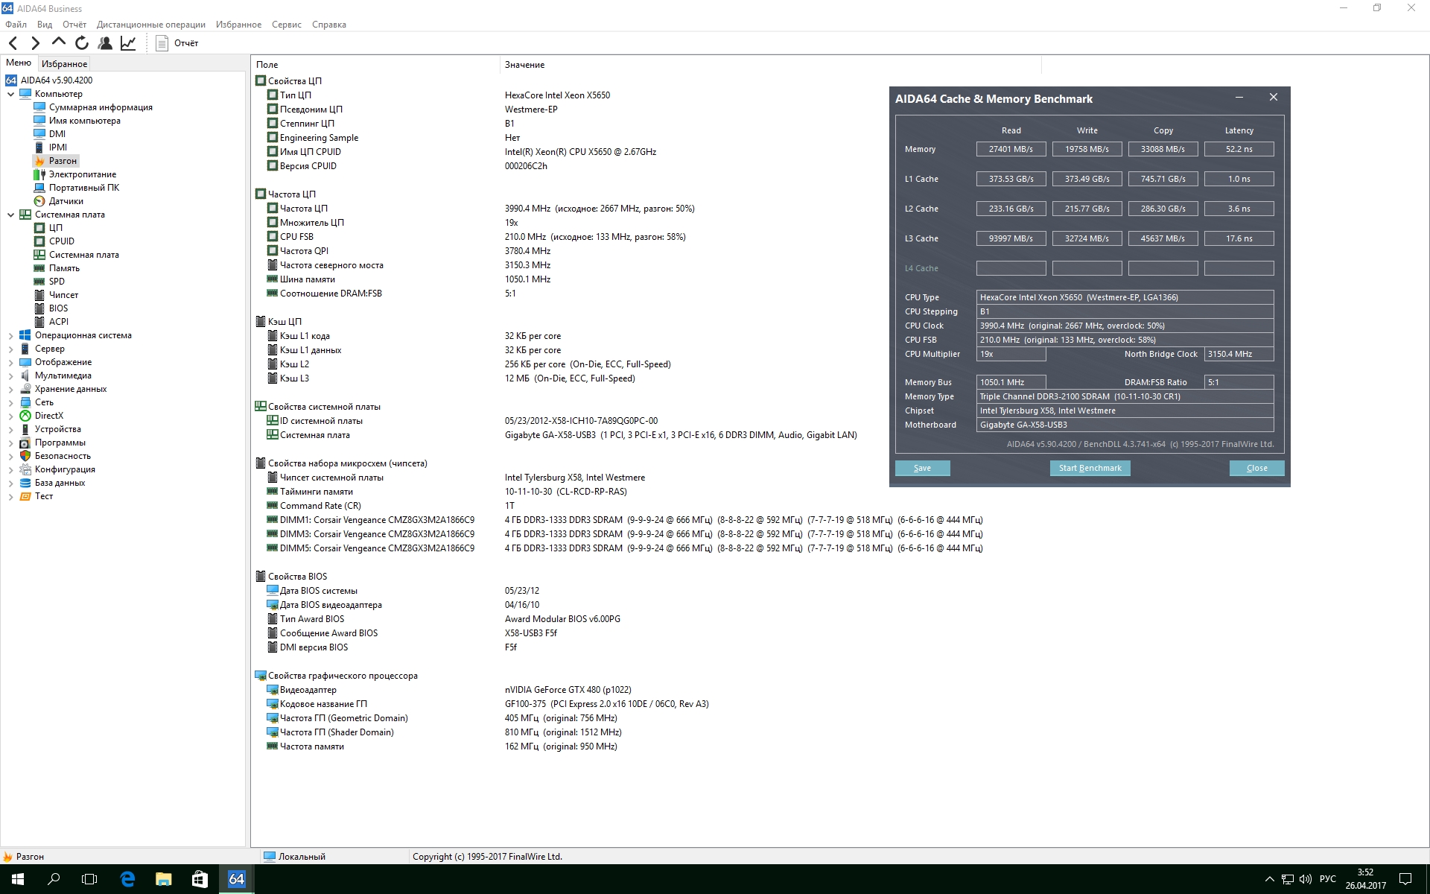Open AIDA64 from the Windows taskbar
This screenshot has height=894, width=1430.
(x=236, y=879)
